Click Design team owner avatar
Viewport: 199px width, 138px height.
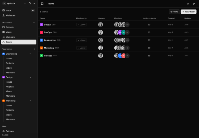tap(101, 24)
